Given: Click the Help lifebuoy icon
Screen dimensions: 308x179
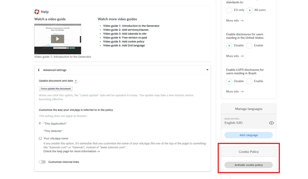Looking at the screenshot, I should (x=37, y=12).
